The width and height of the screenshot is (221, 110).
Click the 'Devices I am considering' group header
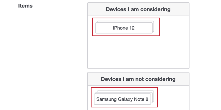pos(138,9)
